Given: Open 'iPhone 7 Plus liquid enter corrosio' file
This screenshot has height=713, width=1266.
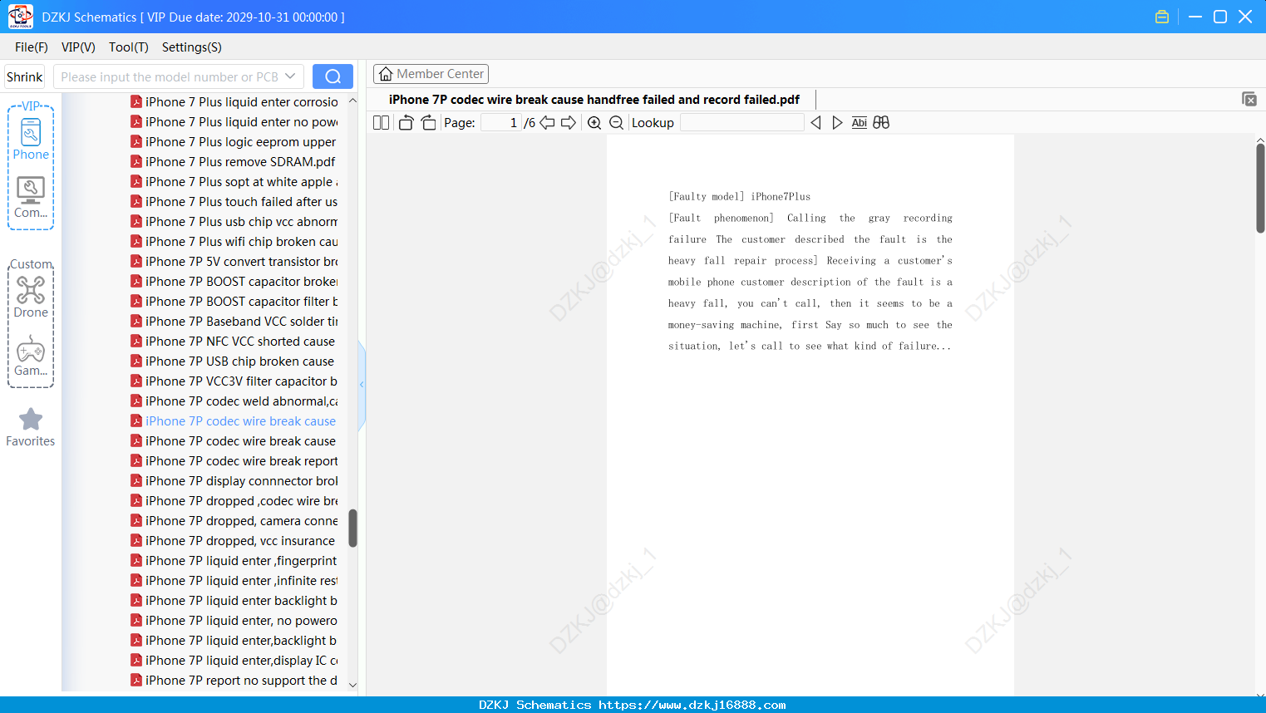Looking at the screenshot, I should tap(242, 102).
